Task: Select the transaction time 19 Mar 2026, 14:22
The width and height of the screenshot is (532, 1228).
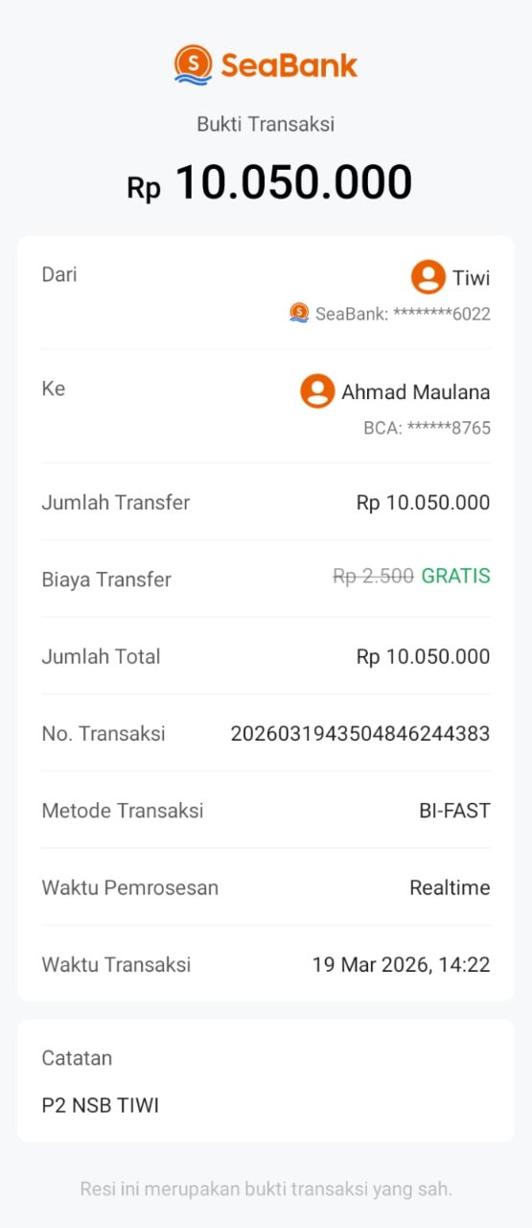Action: point(402,965)
